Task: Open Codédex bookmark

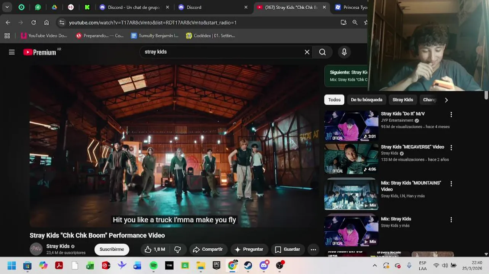Action: pyautogui.click(x=211, y=36)
